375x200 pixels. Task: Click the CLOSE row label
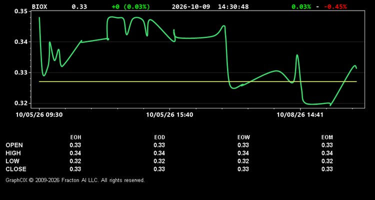[x=16, y=169]
